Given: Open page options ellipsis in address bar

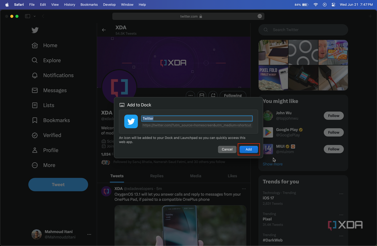Looking at the screenshot, I should coord(260,16).
